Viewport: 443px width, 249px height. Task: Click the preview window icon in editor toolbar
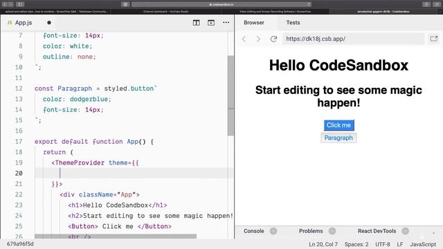[211, 23]
